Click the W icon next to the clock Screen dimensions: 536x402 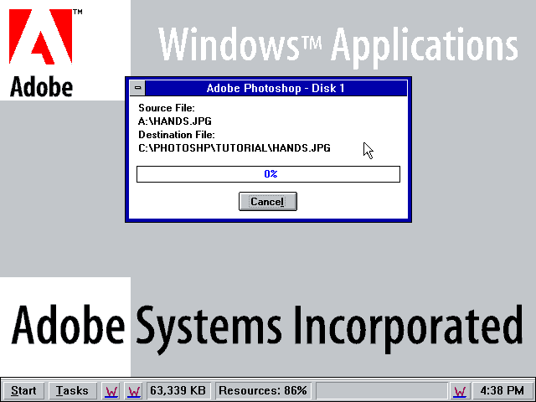click(x=459, y=390)
